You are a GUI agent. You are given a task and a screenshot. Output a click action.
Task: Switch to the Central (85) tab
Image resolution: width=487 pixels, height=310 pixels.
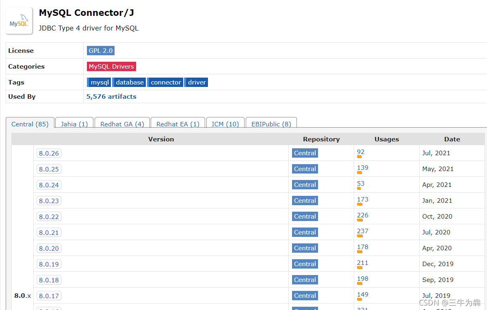[x=30, y=124]
